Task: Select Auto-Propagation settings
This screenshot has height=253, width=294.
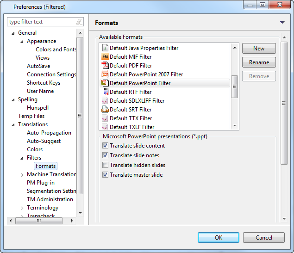Action: (x=49, y=133)
